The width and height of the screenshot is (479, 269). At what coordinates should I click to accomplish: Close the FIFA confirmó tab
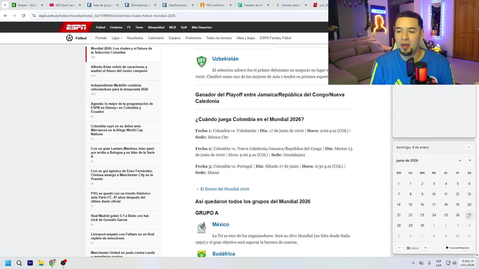point(231,5)
